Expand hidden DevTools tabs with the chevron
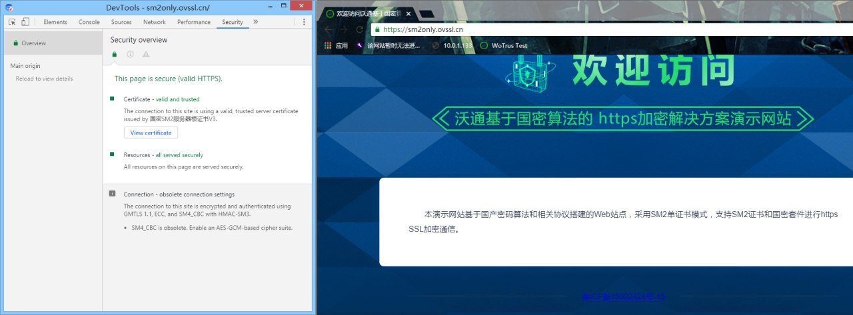The height and width of the screenshot is (315, 853). click(255, 22)
